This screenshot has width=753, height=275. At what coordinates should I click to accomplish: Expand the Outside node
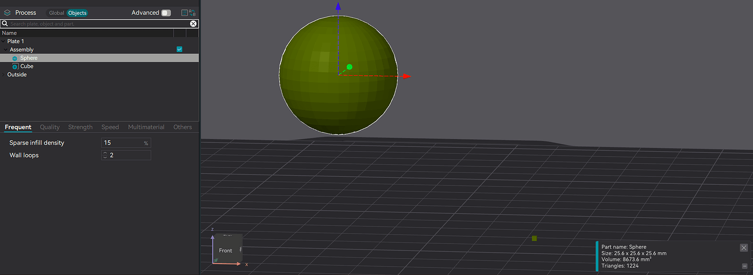tap(3, 75)
